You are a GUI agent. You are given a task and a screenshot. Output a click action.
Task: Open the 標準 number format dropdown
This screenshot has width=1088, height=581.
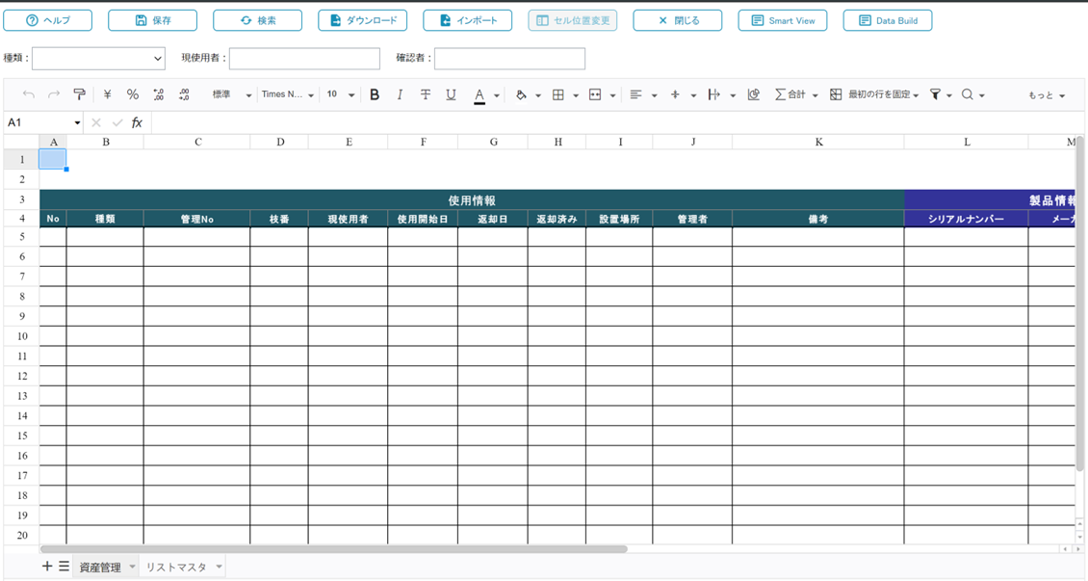[x=232, y=94]
